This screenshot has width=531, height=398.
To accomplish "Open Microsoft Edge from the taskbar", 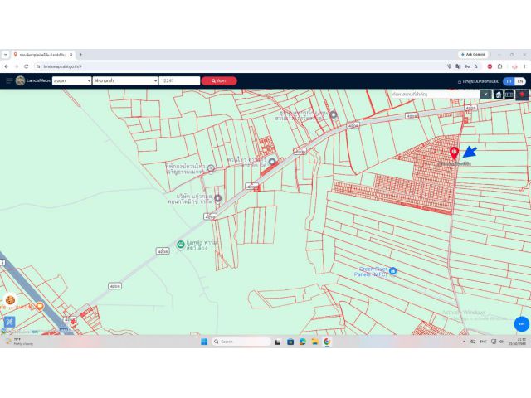I will point(302,342).
